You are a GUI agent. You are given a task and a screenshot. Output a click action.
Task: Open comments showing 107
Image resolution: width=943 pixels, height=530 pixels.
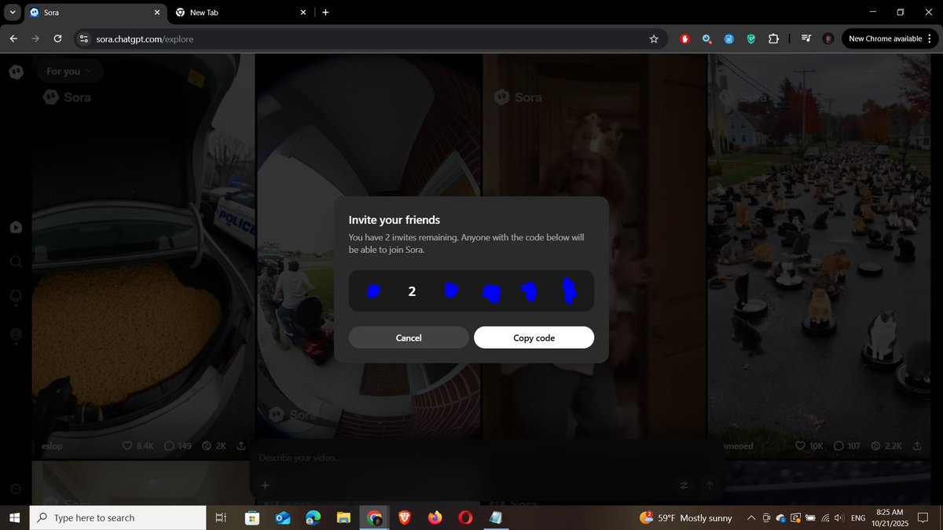[x=847, y=446]
